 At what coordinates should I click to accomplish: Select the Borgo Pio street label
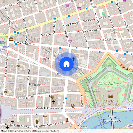[35, 85]
